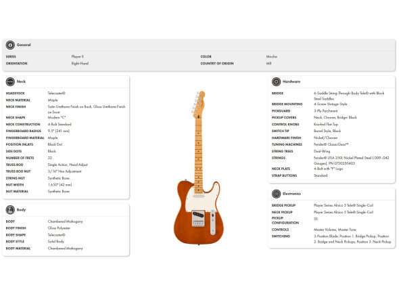Image resolution: width=399 pixels, height=294 pixels.
Task: Click the '3/16" Hex Adjustment' truss rod nut value
Action: (65, 171)
